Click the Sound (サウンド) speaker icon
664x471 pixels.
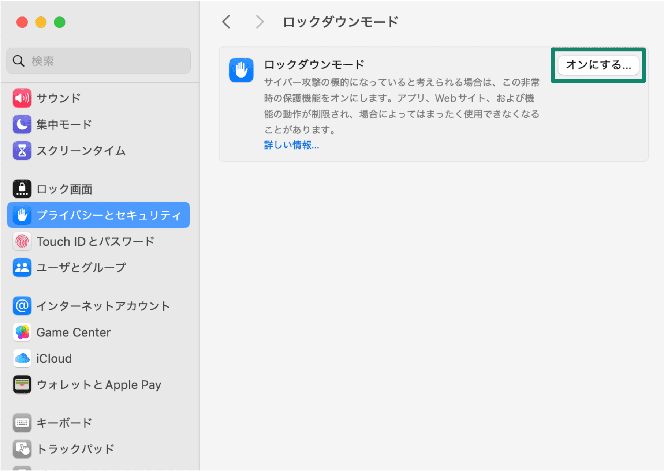[22, 98]
